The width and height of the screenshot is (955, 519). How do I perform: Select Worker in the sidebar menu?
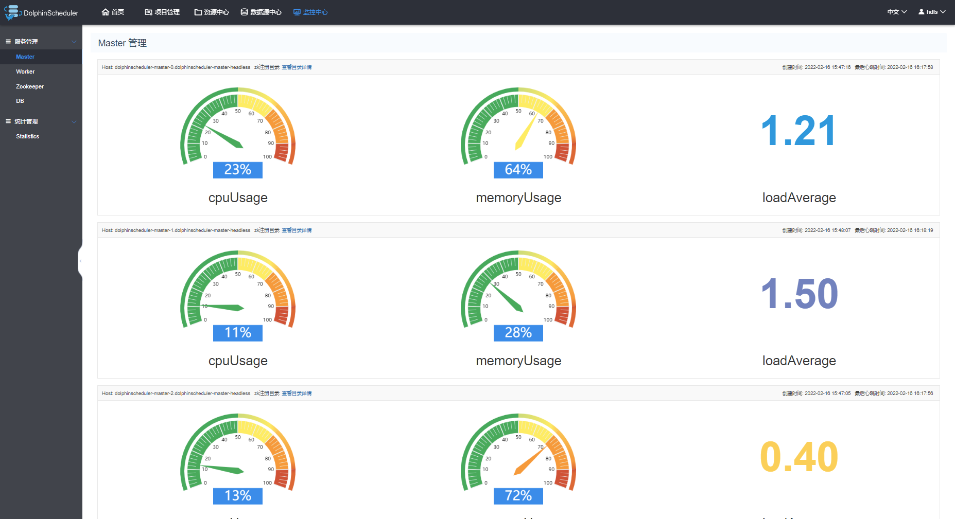tap(25, 71)
